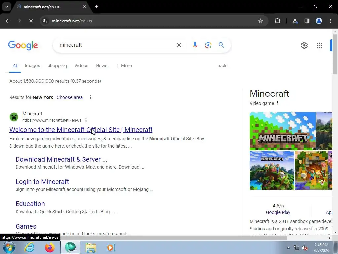Switch to the News tab
The image size is (338, 254).
pos(101,66)
